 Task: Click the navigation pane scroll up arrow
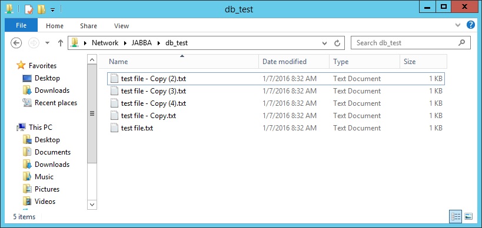[x=92, y=59]
